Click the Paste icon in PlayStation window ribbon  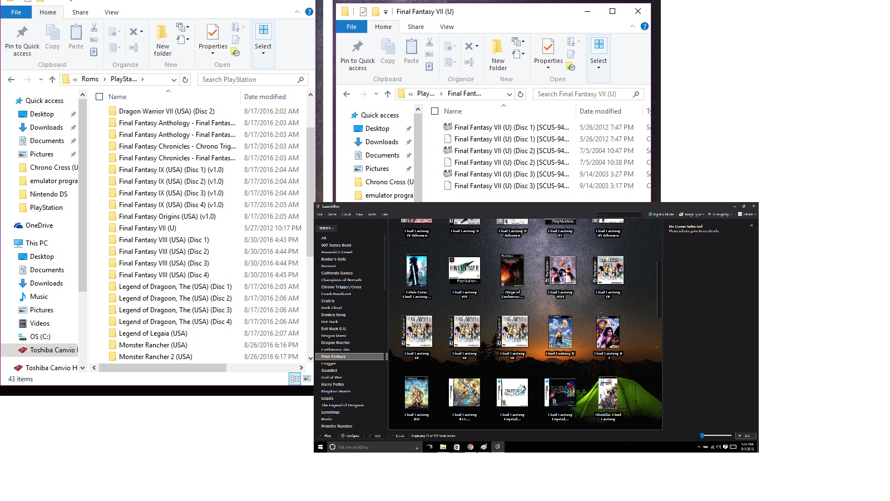[76, 37]
